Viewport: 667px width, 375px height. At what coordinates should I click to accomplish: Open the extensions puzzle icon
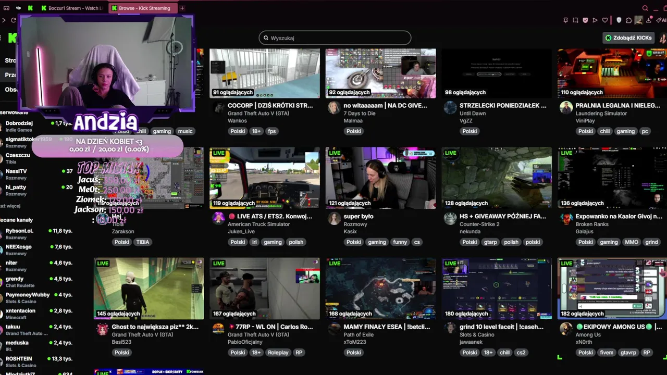(629, 20)
